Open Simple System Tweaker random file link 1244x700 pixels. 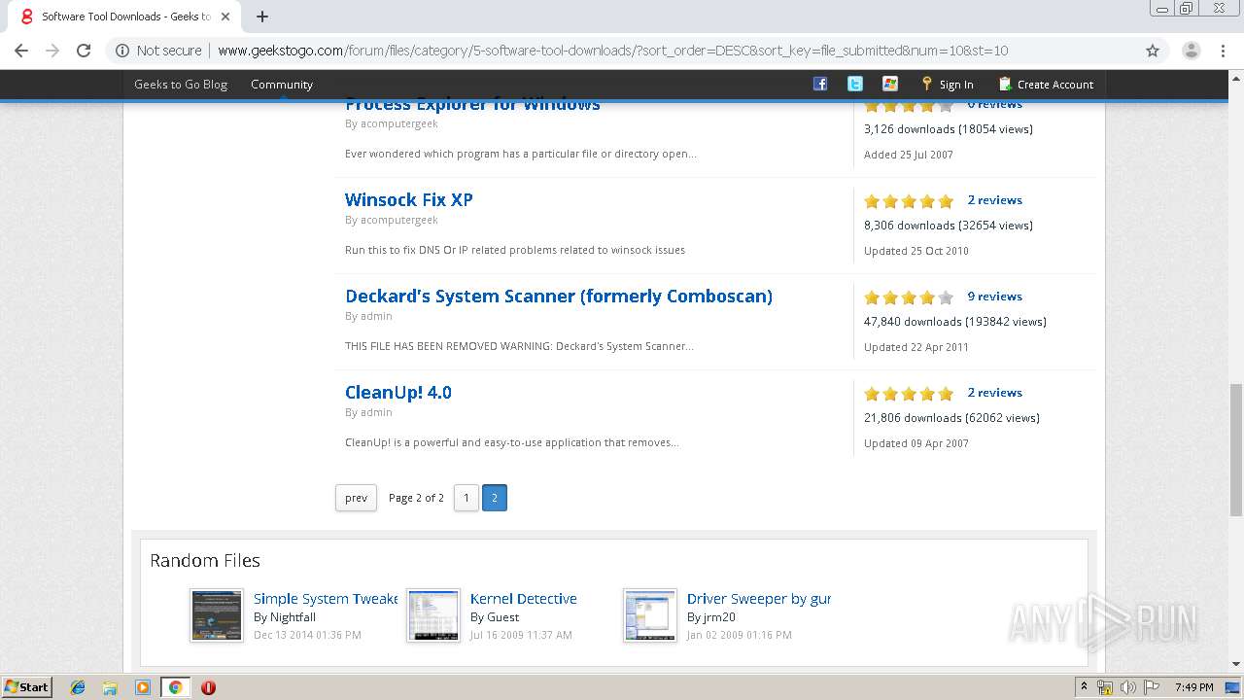[x=326, y=599]
